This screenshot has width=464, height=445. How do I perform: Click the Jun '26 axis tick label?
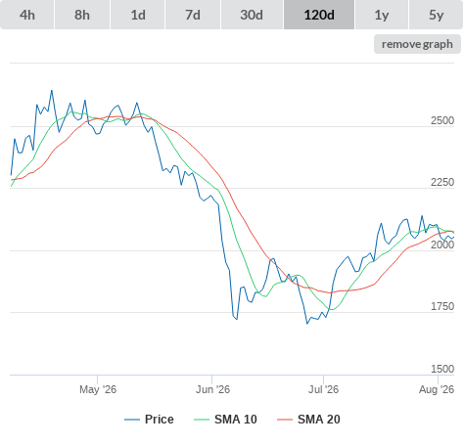[x=212, y=389]
